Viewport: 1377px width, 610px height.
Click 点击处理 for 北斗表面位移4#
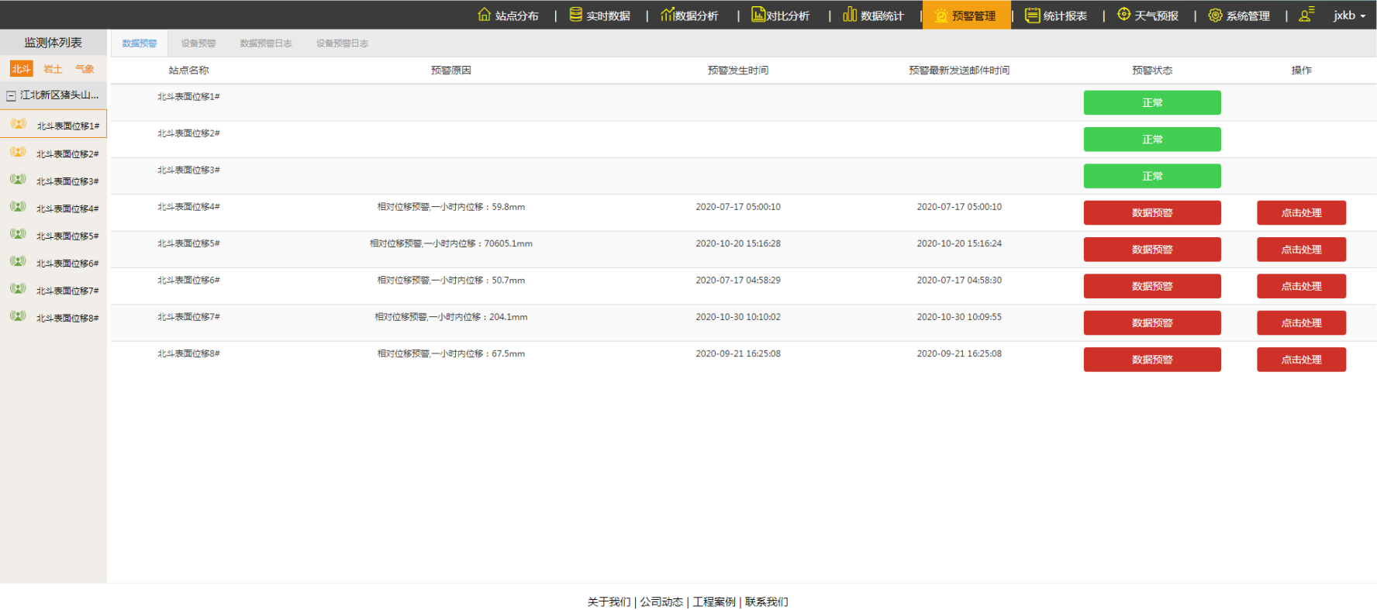pos(1301,212)
